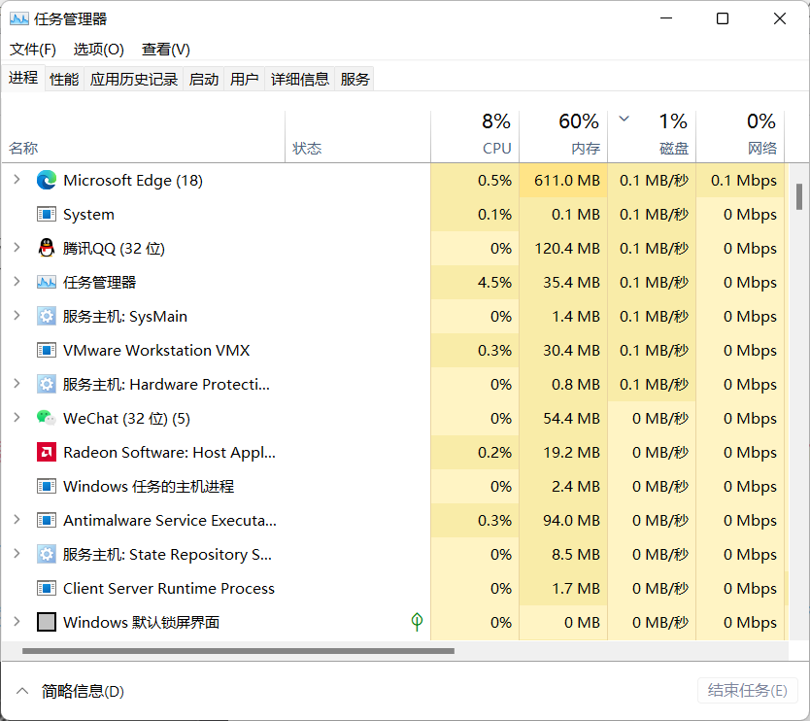Viewport: 810px width, 721px height.
Task: Switch to the 性能 tab
Action: tap(64, 79)
